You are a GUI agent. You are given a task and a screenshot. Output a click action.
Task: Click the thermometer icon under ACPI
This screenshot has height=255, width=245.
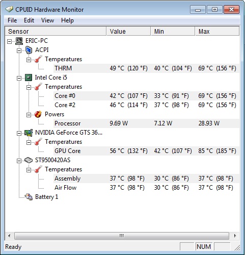click(38, 59)
